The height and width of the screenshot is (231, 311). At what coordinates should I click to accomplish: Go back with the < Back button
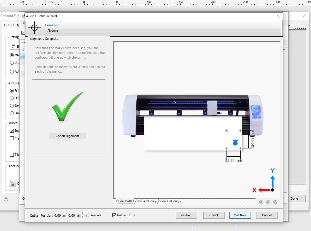coord(214,215)
